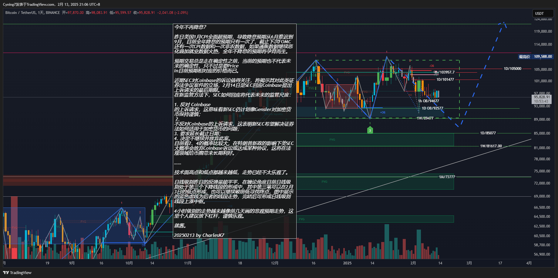Select the Bitcoin / TetherUS symbol title
This screenshot has height=278, width=558.
pyautogui.click(x=20, y=13)
